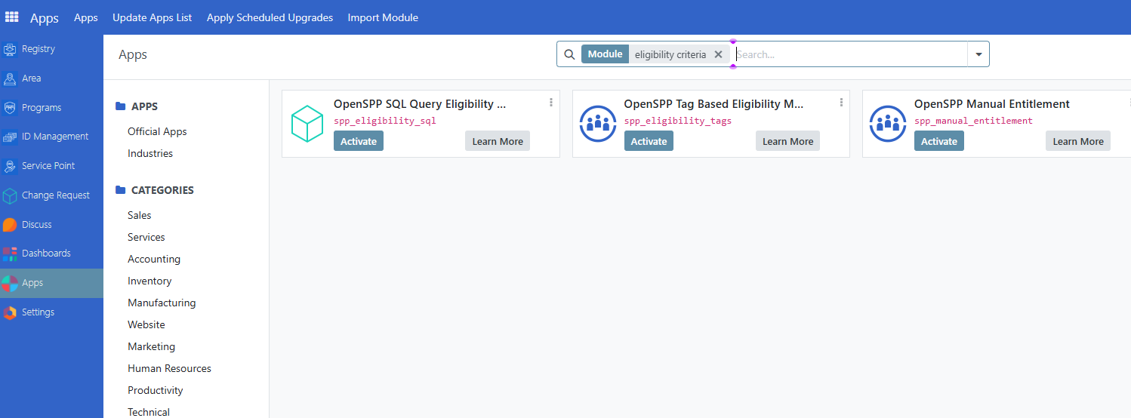Click the OpenSPP Tag Based Eligibility title

(713, 104)
